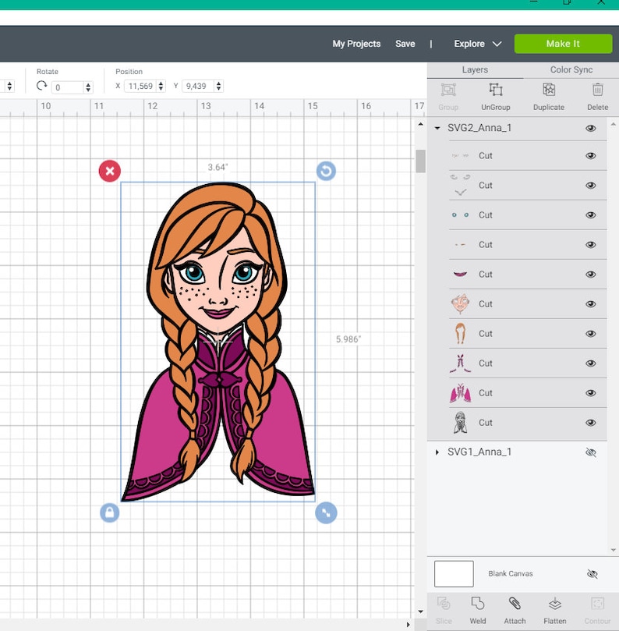Click Save in the header
This screenshot has width=619, height=631.
(405, 44)
